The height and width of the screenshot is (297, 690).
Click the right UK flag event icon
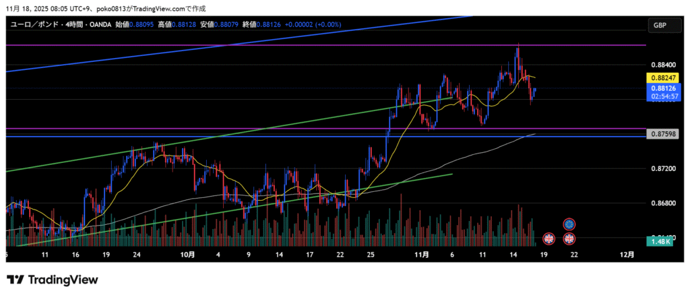pos(569,238)
